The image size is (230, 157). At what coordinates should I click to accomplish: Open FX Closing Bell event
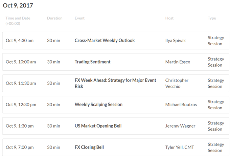point(89,147)
